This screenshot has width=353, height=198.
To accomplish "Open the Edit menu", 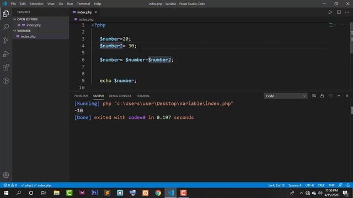I will [23, 4].
